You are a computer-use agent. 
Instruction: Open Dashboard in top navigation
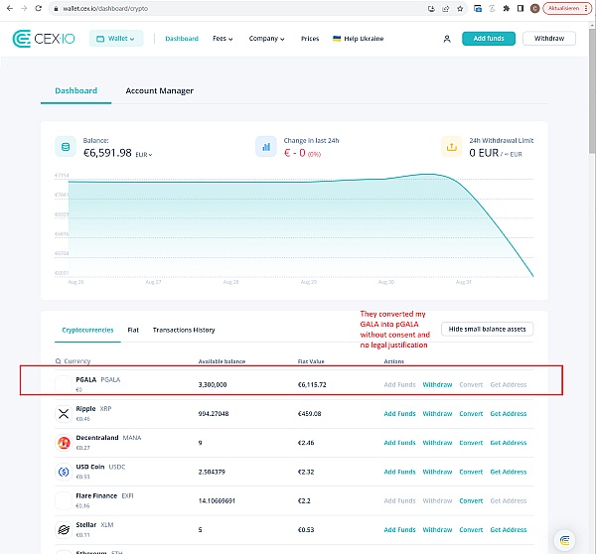[182, 39]
